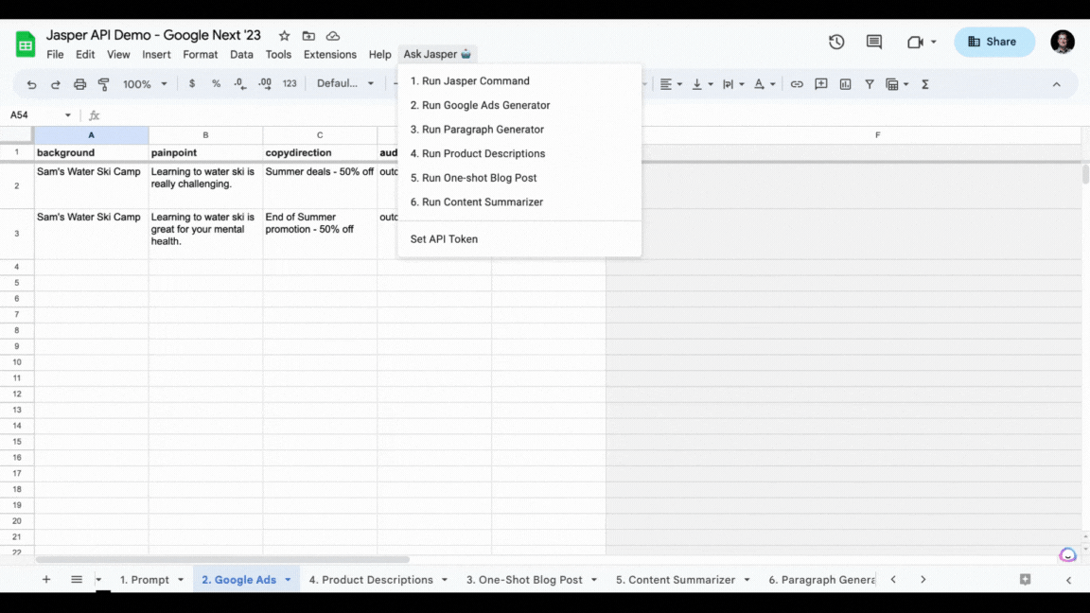Click the Share button
Image resolution: width=1090 pixels, height=613 pixels.
point(994,42)
